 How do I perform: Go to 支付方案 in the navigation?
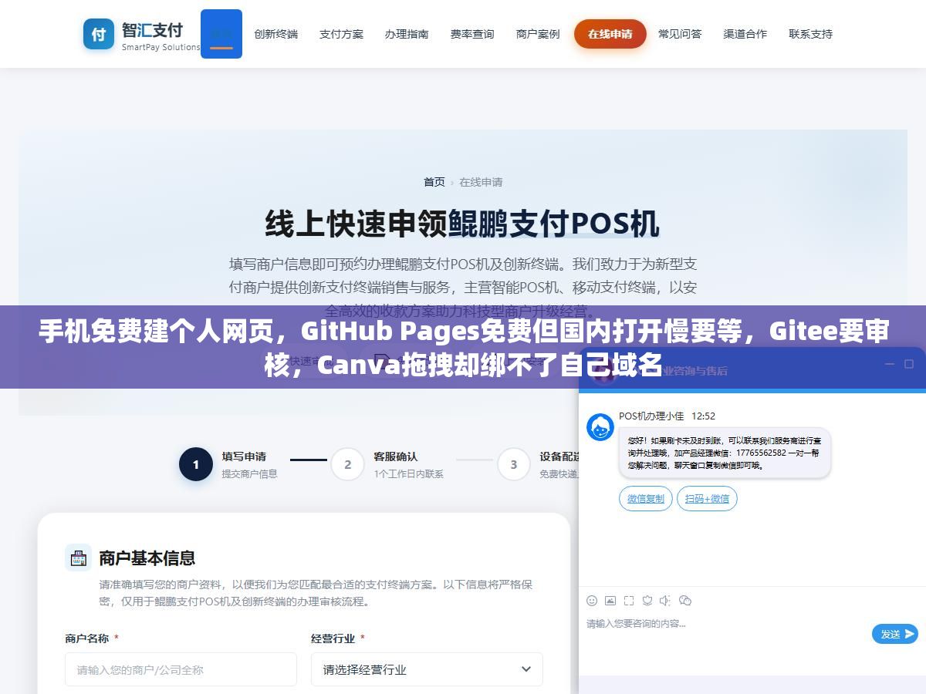(x=342, y=34)
